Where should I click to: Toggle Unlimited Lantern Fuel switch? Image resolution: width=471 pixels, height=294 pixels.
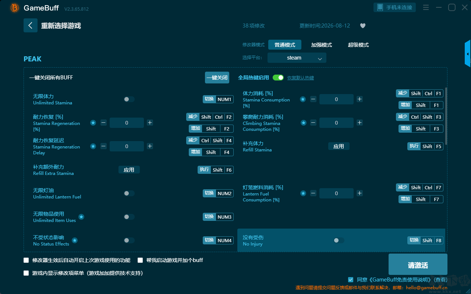(129, 193)
